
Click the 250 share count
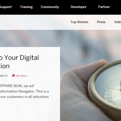click(5, 76)
